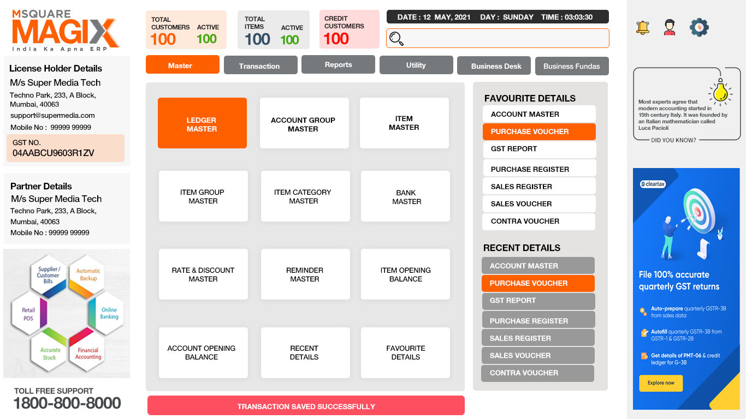The image size is (746, 419).
Task: Click the GST number 04AABCU9603R1ZV
Action: point(54,153)
